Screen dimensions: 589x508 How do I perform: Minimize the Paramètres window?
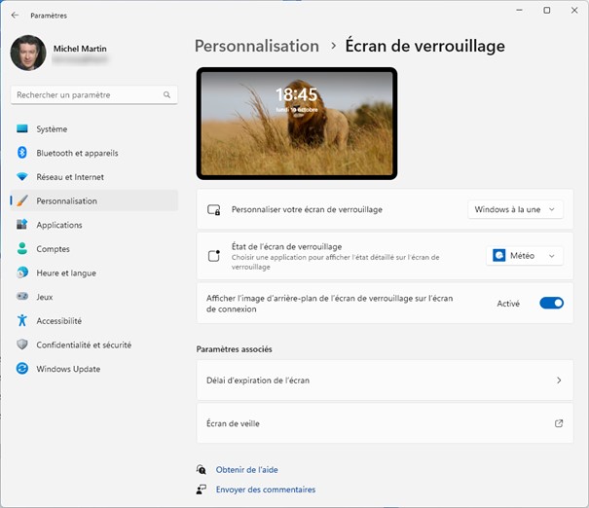[x=520, y=11]
